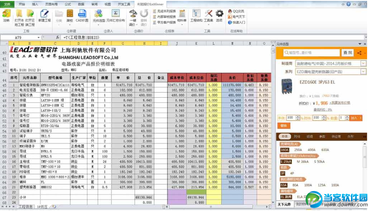Switch to the 页面布局 ribbon tab

[x=51, y=4]
